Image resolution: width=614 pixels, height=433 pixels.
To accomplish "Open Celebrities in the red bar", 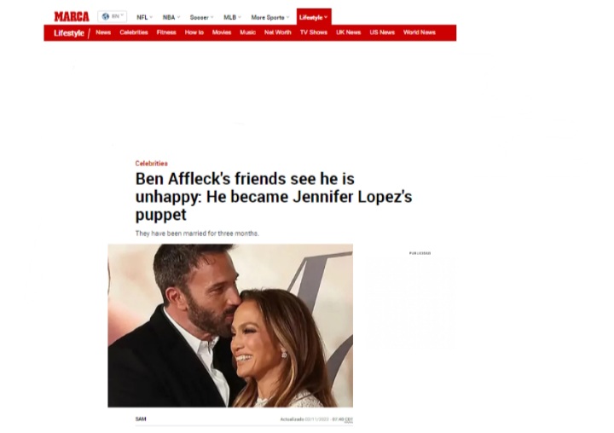I will tap(134, 32).
